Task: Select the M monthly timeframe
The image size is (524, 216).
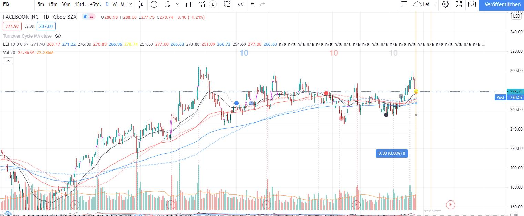Action: pos(122,4)
